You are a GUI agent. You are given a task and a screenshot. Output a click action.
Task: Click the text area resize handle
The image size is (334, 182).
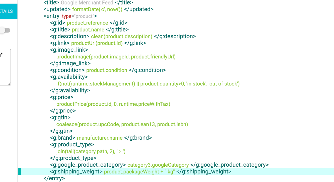click(x=9, y=83)
